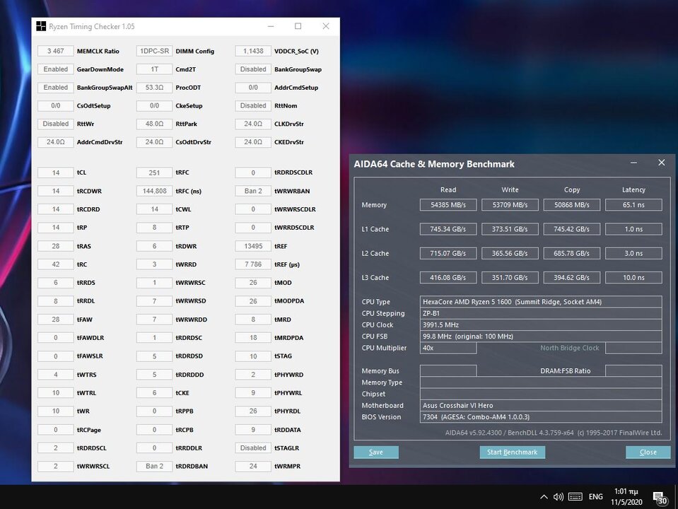The width and height of the screenshot is (678, 509).
Task: Click the Memory Read 54385 MB/s result
Action: [x=448, y=205]
